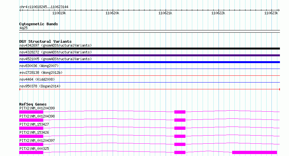Open variant label nsv950378 (Dogan2014)
The image size is (289, 156).
(40, 86)
